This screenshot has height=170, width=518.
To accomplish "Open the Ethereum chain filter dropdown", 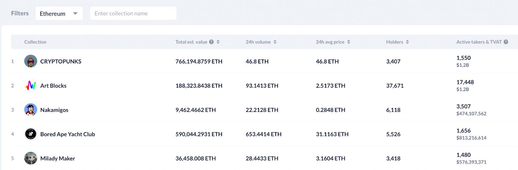I will (59, 13).
